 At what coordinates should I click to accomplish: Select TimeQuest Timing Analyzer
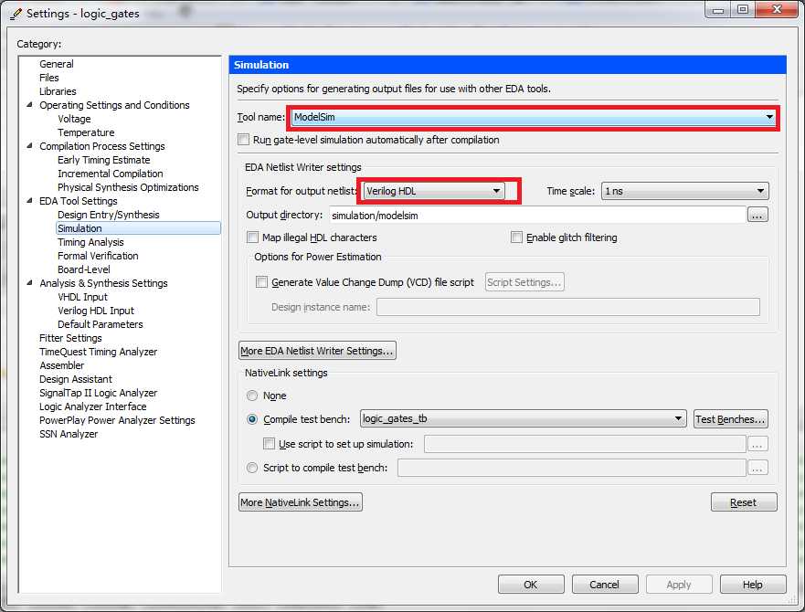point(98,352)
